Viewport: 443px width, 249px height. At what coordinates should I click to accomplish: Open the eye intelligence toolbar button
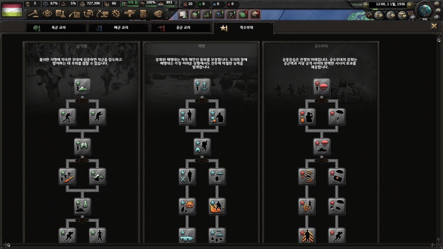click(47, 14)
